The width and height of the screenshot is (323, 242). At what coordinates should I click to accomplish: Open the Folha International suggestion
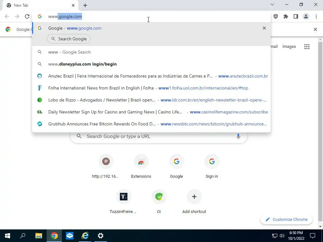(x=151, y=88)
